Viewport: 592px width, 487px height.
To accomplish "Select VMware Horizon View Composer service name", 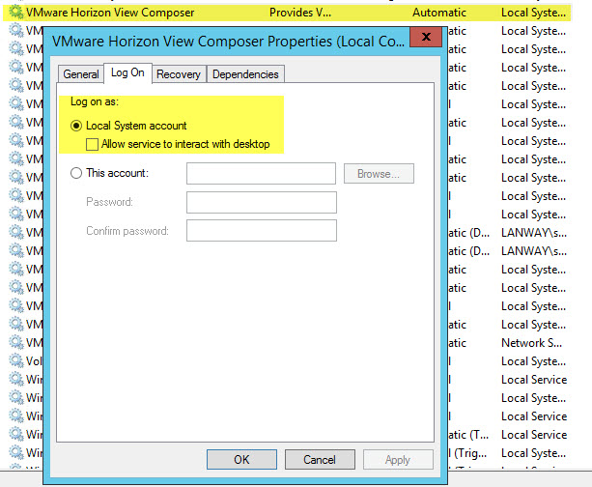I will tap(110, 13).
